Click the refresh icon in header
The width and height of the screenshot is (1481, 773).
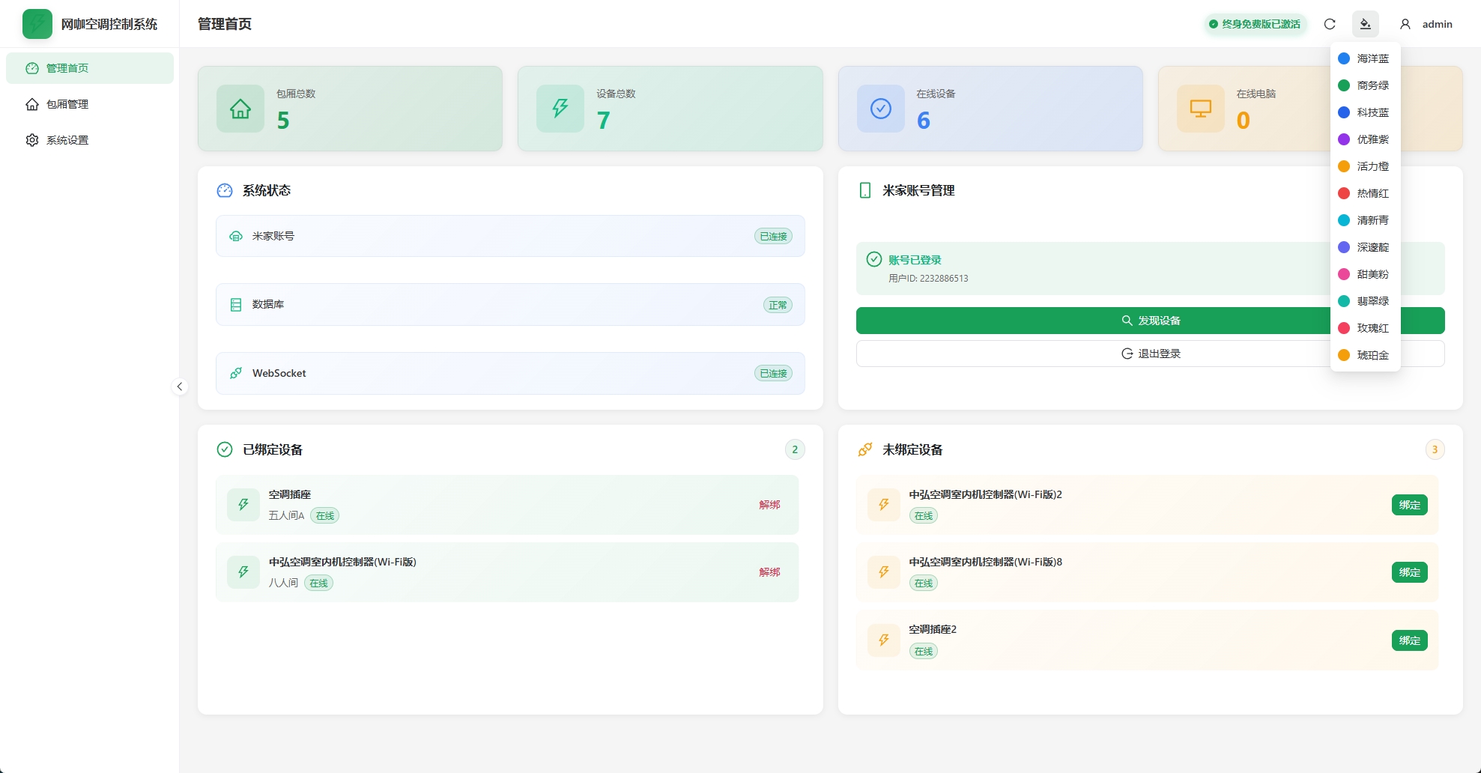(1330, 24)
